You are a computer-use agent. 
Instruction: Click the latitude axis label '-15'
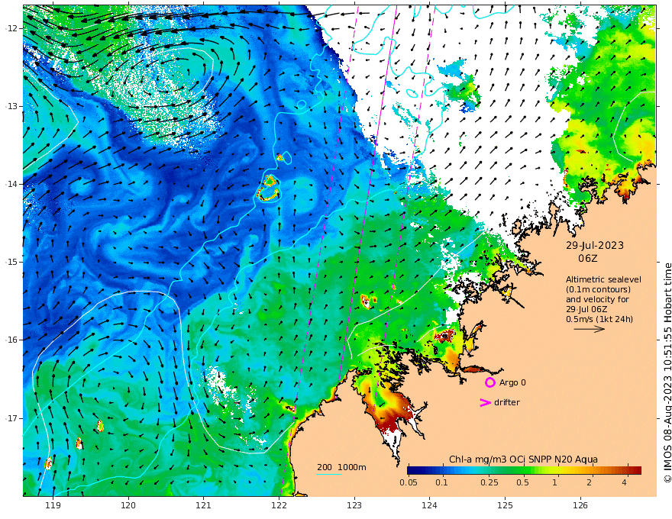11,262
